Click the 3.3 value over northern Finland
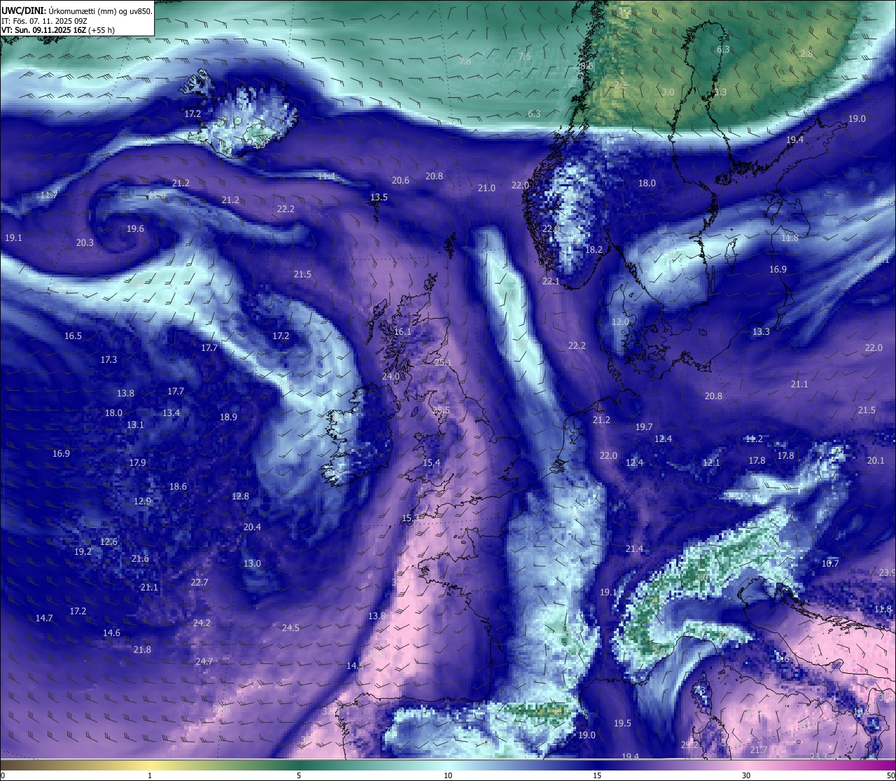896x781 pixels. [x=720, y=92]
